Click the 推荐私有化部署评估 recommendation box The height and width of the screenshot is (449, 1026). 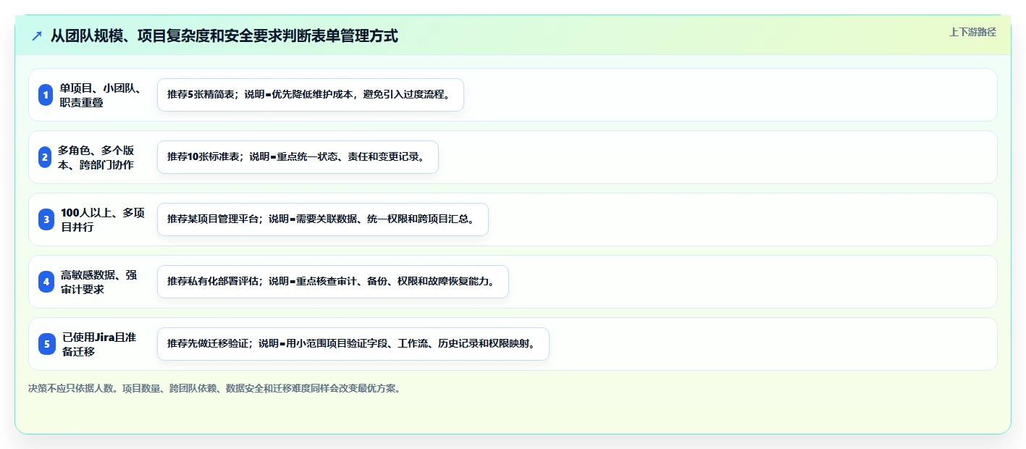[333, 282]
